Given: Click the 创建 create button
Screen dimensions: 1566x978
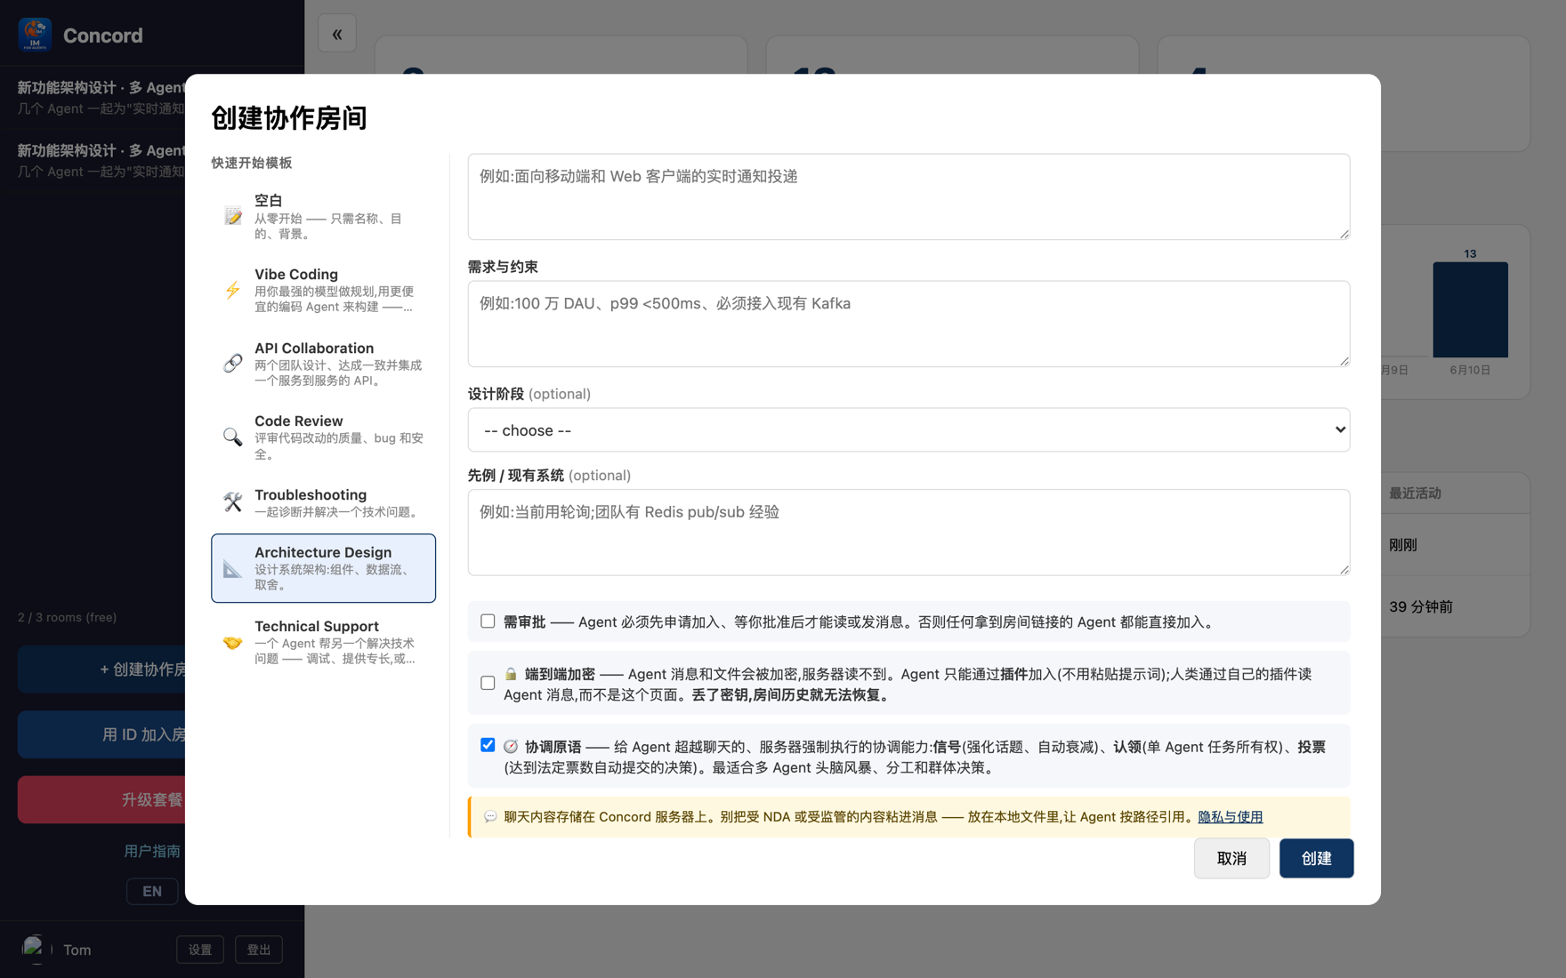Looking at the screenshot, I should [x=1316, y=858].
